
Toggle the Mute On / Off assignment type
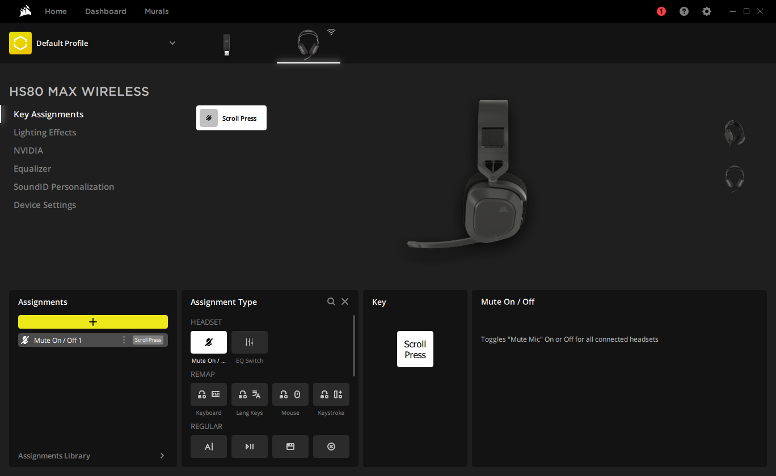(x=208, y=342)
